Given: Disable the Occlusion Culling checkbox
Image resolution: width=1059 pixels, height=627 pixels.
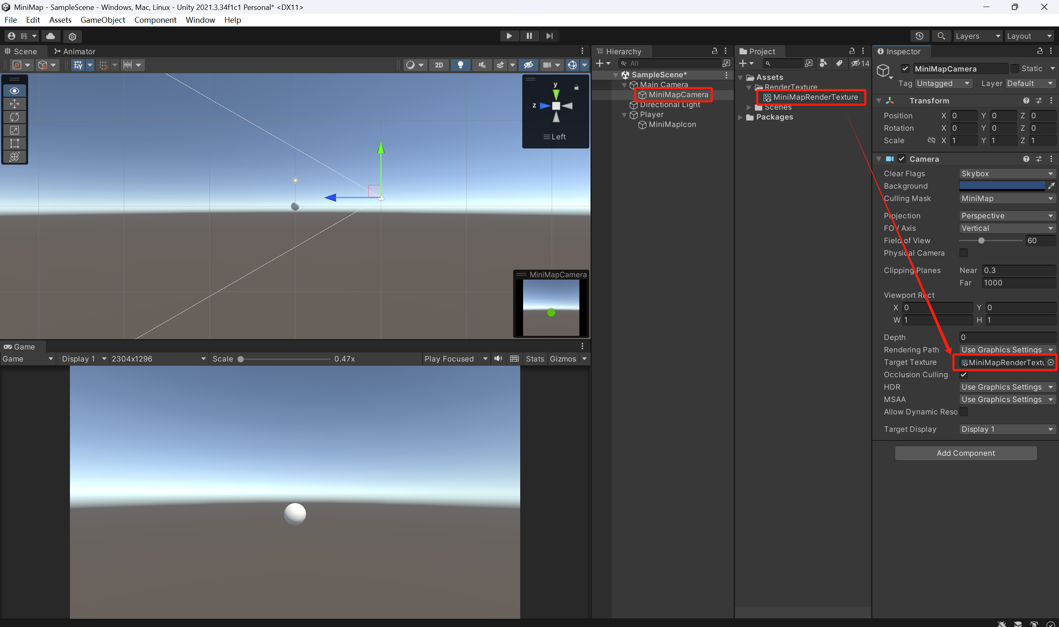Looking at the screenshot, I should 963,375.
